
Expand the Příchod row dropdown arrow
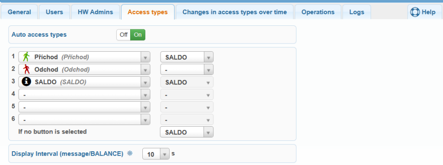coord(145,57)
